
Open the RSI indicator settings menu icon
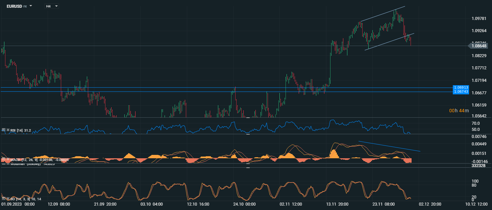tap(4, 130)
